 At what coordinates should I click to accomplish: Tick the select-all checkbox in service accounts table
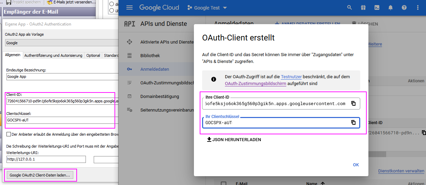(x=224, y=184)
